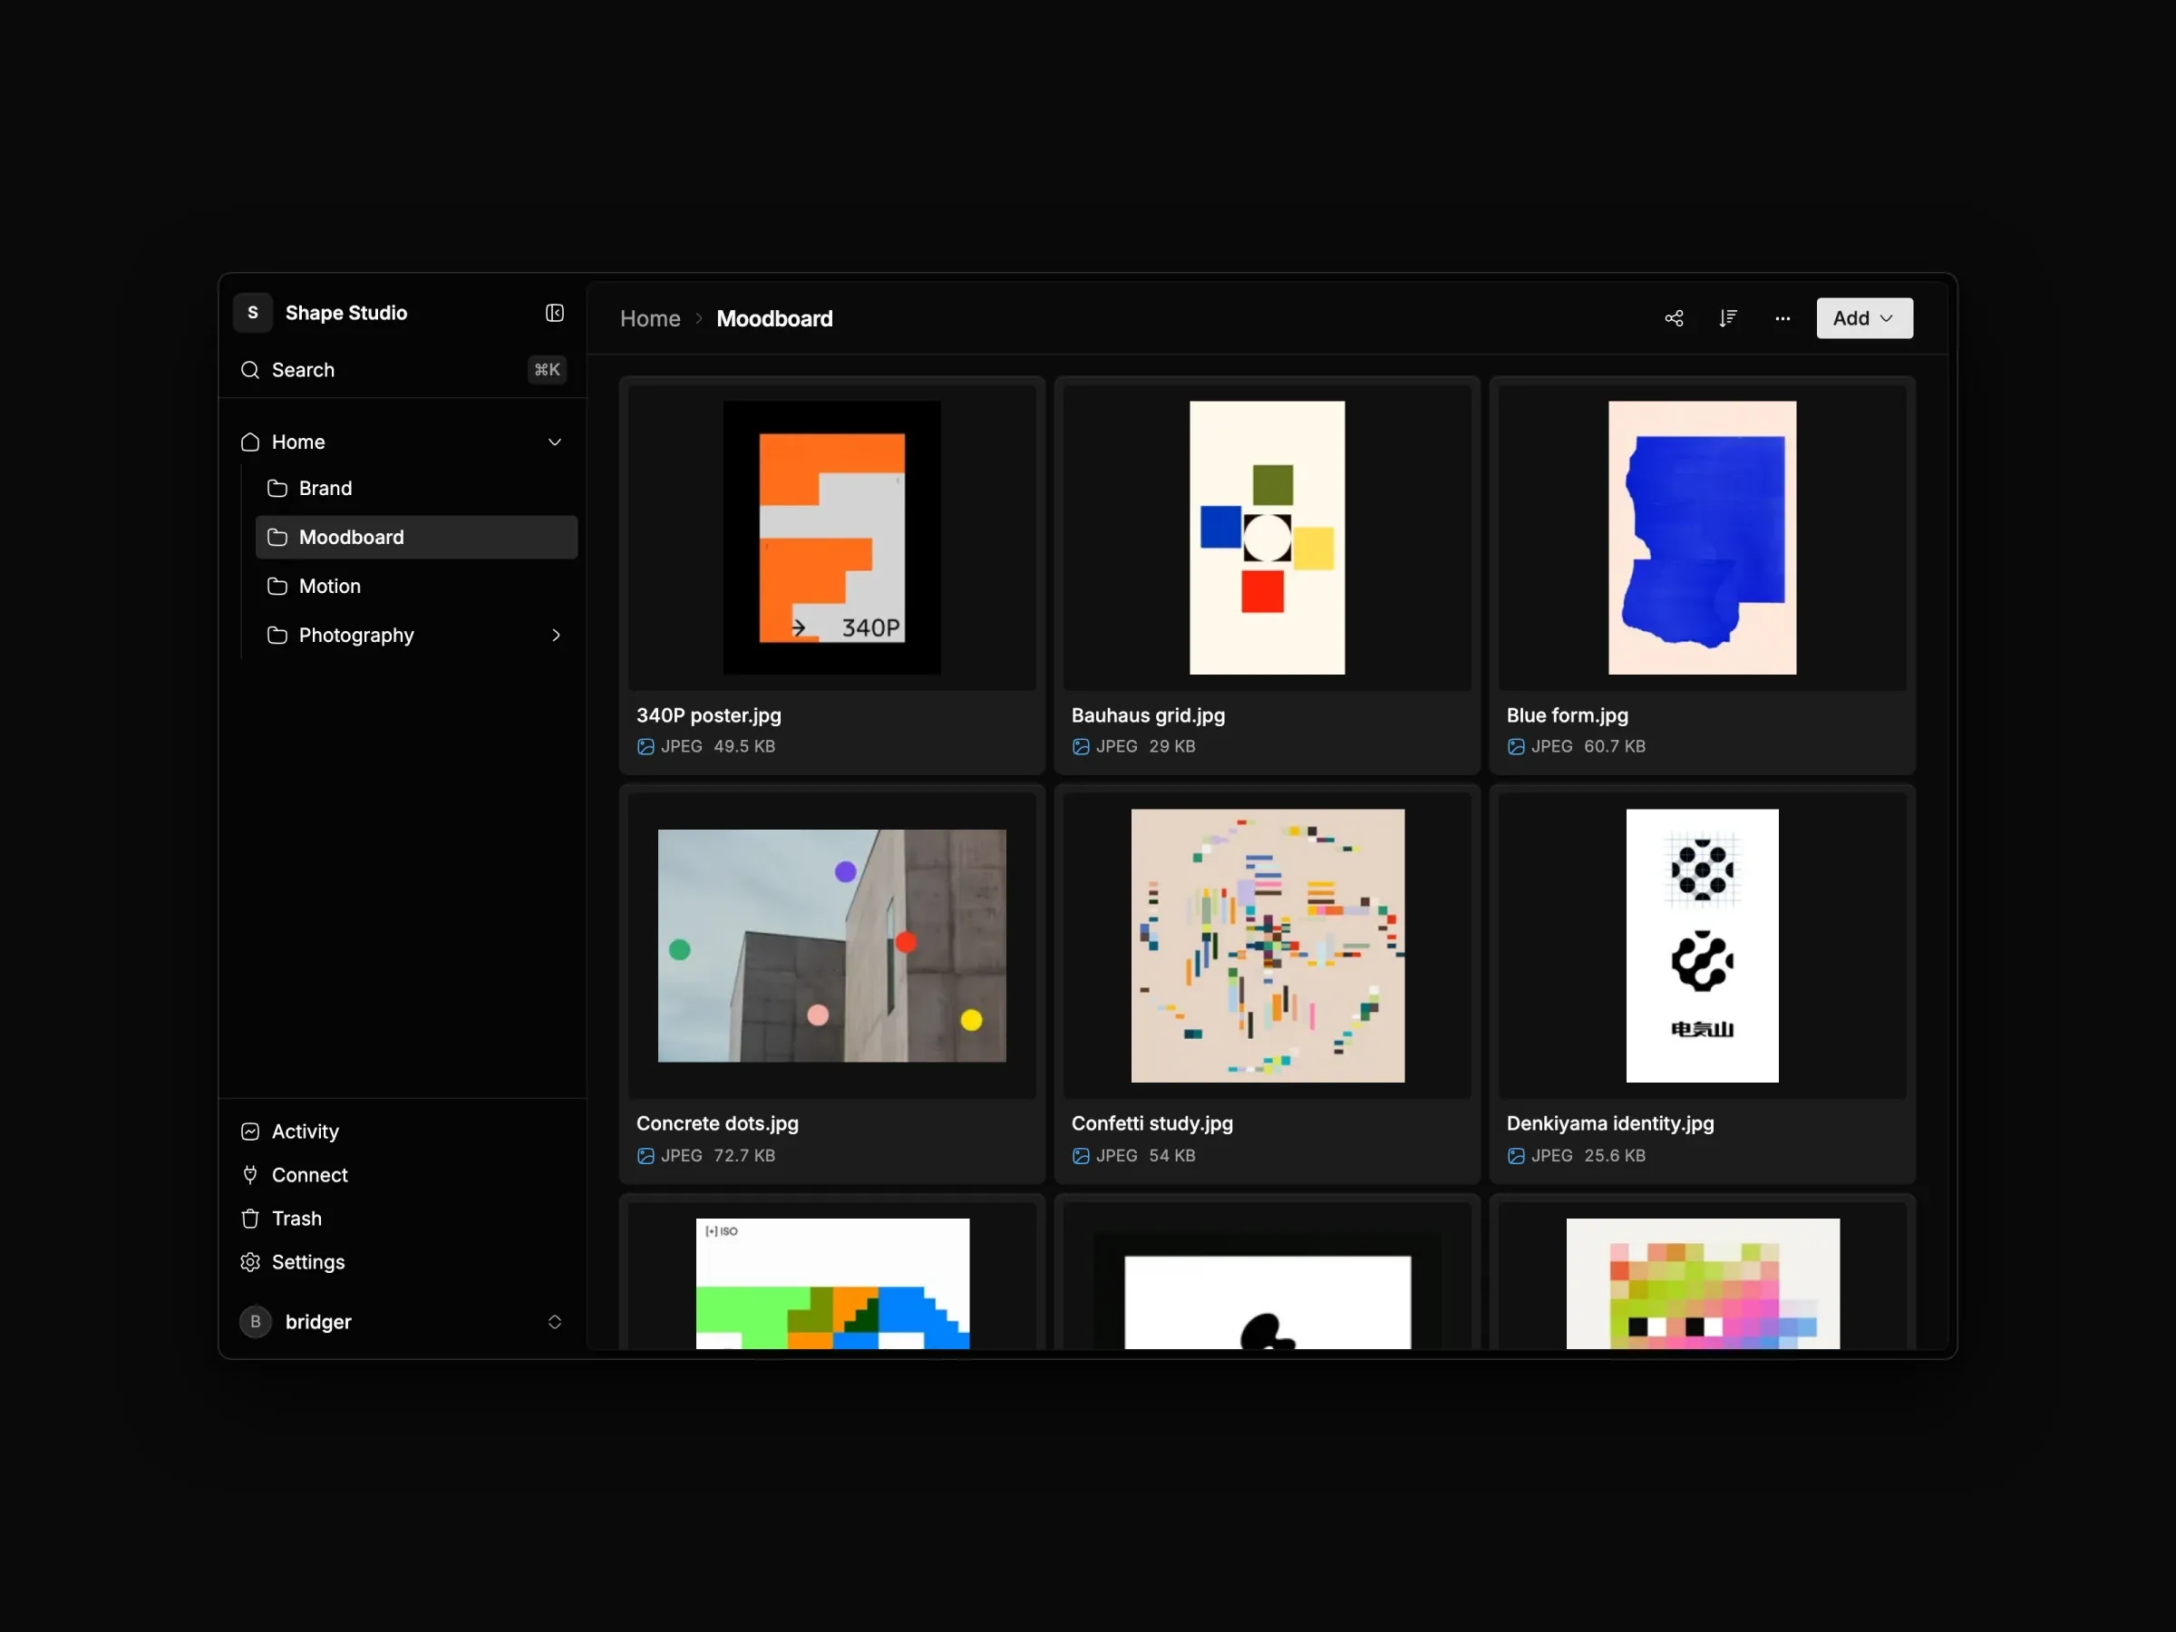
Task: Select the Moodboard folder in the sidebar
Action: [x=416, y=537]
